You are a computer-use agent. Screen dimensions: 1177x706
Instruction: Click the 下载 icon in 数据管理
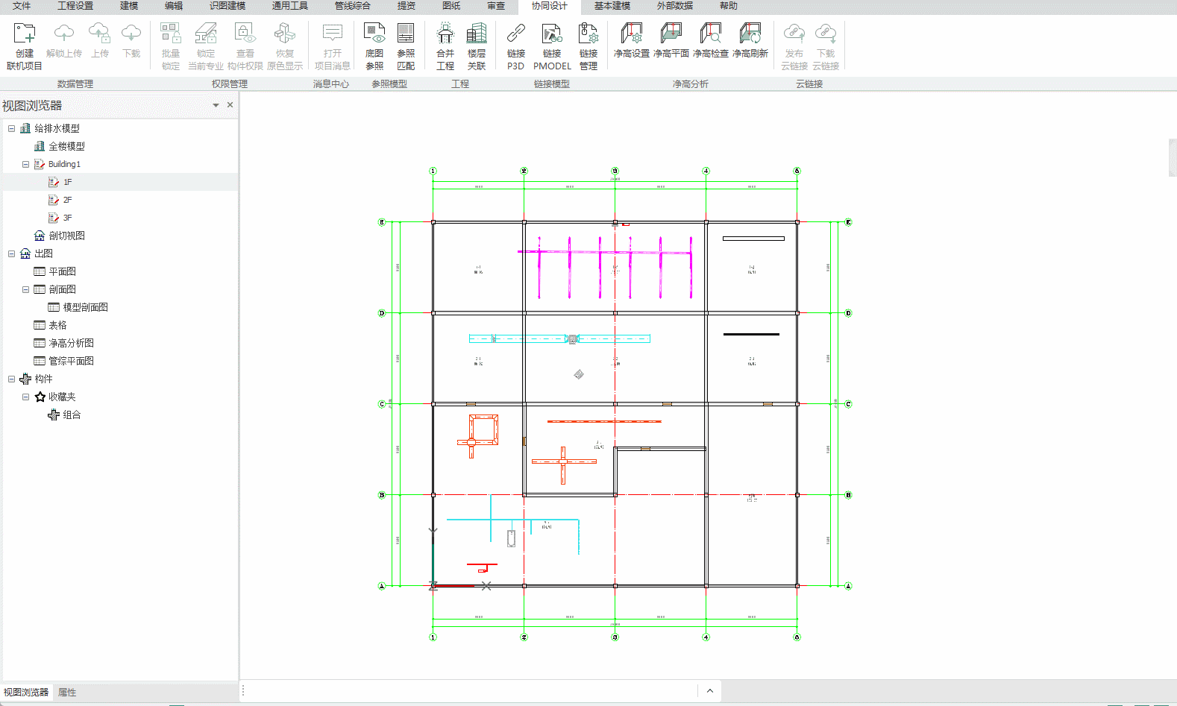click(x=131, y=34)
